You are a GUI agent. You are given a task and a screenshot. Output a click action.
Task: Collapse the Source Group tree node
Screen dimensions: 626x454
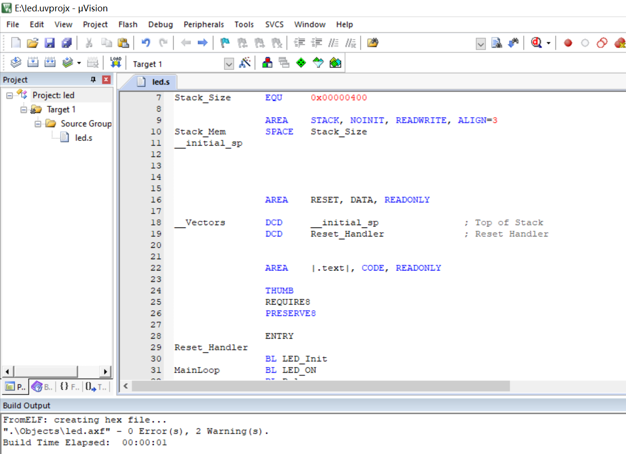click(38, 124)
